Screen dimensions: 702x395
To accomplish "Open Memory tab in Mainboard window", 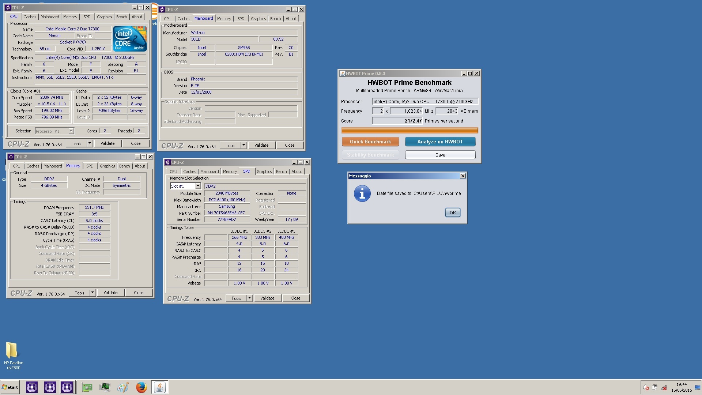I will pyautogui.click(x=224, y=19).
